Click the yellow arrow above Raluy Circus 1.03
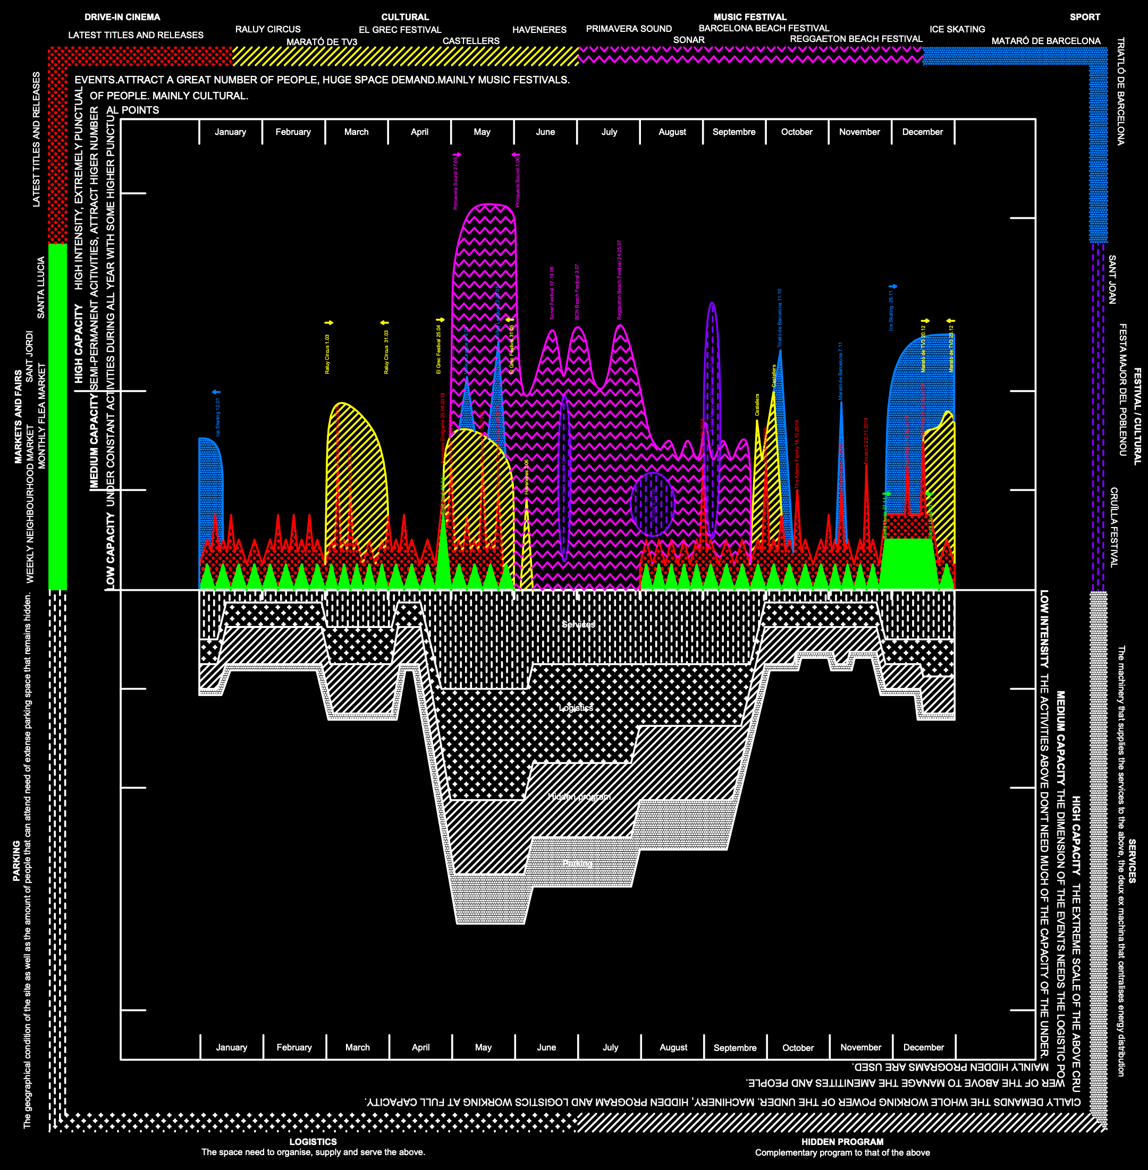 (328, 323)
